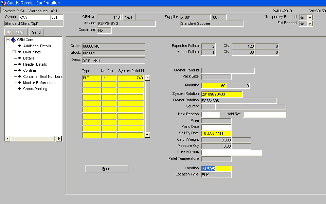Open the Temporary Bonded dropdown
Image resolution: width=326 pixels, height=204 pixels.
coord(310,18)
